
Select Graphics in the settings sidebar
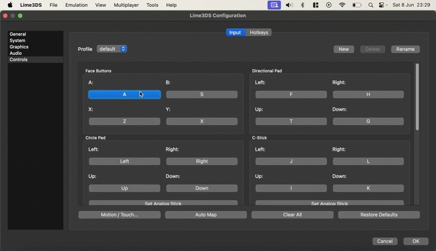point(35,47)
